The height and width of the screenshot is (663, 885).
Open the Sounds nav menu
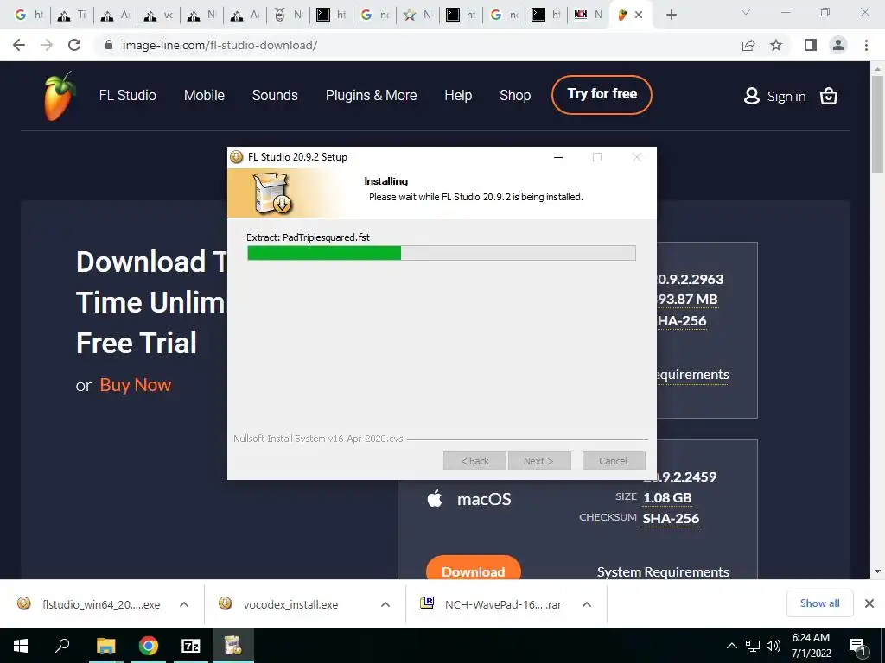pyautogui.click(x=275, y=95)
